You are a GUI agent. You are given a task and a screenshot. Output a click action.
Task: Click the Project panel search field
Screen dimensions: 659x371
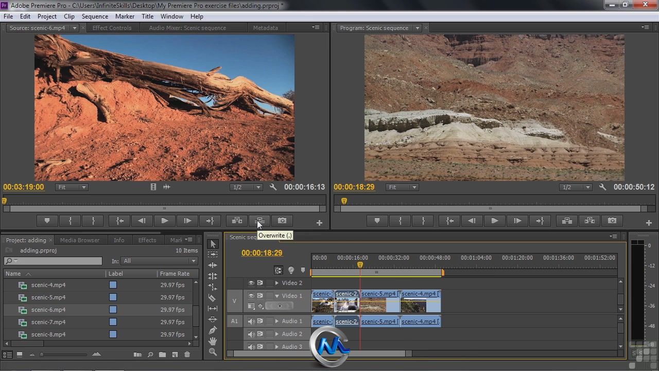coord(53,261)
